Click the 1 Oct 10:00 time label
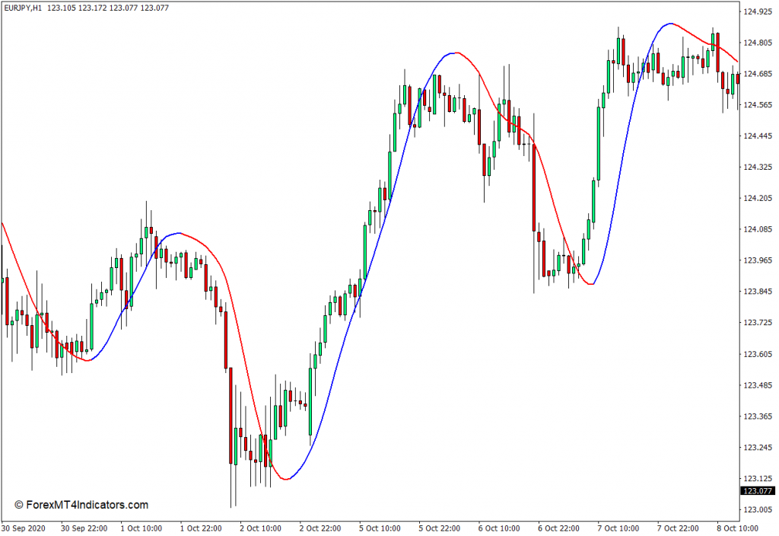The image size is (779, 536). 141,528
